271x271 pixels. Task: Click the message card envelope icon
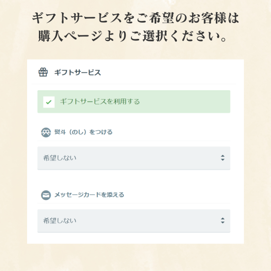coord(46,195)
